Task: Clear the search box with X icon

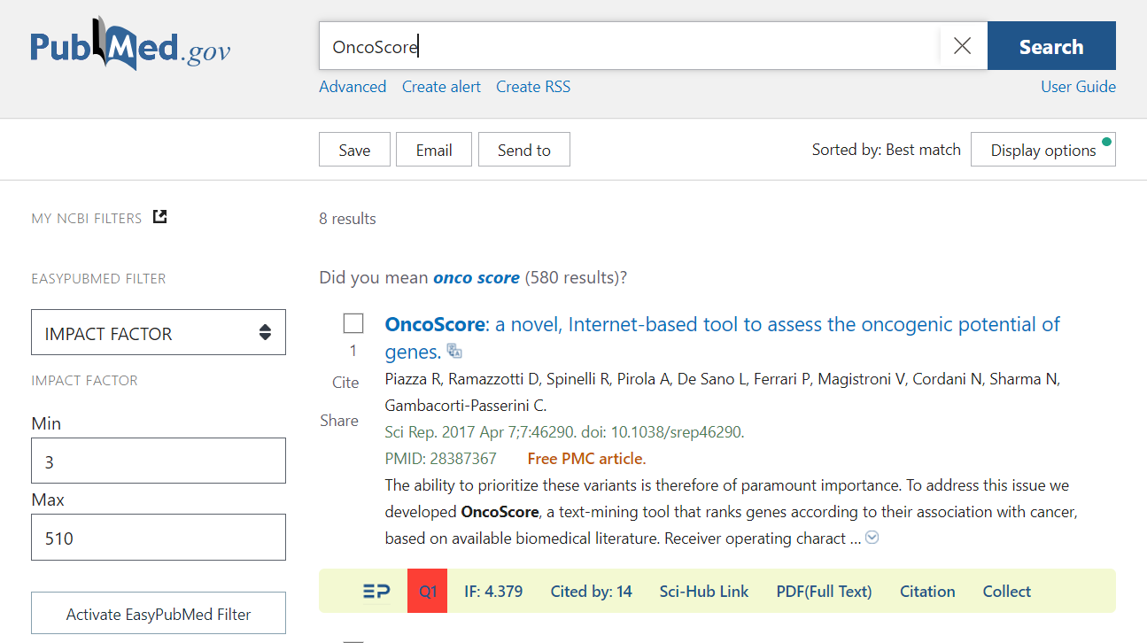Action: pyautogui.click(x=962, y=46)
